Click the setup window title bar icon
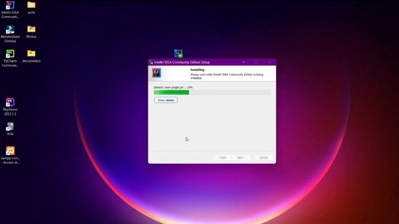This screenshot has height=224, width=399. click(x=151, y=62)
